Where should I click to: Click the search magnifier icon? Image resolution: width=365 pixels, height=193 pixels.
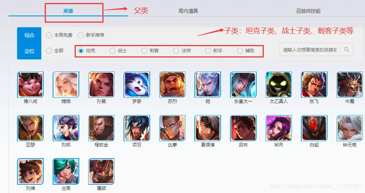[346, 50]
